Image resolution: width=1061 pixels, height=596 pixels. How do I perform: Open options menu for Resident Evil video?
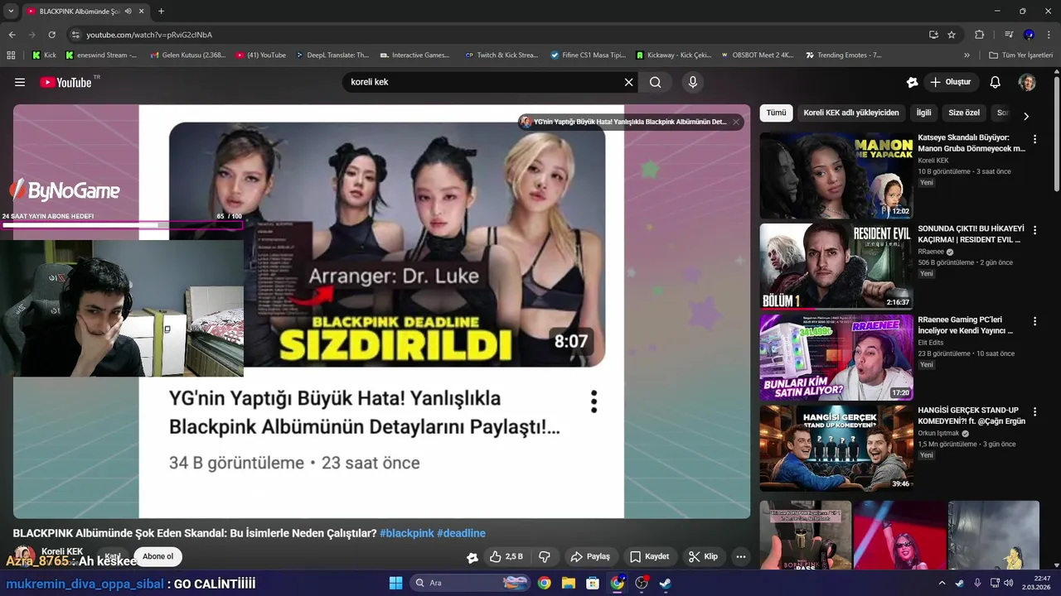pyautogui.click(x=1034, y=230)
